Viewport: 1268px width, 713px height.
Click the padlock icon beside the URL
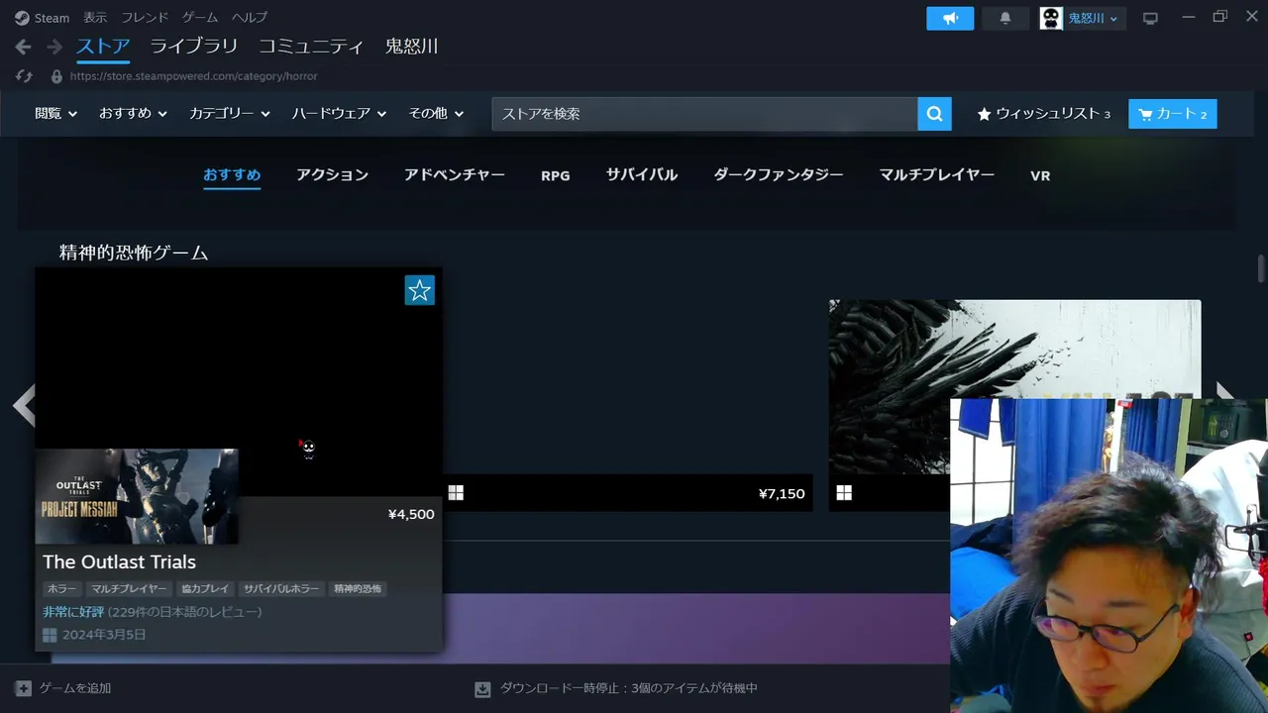[x=56, y=76]
